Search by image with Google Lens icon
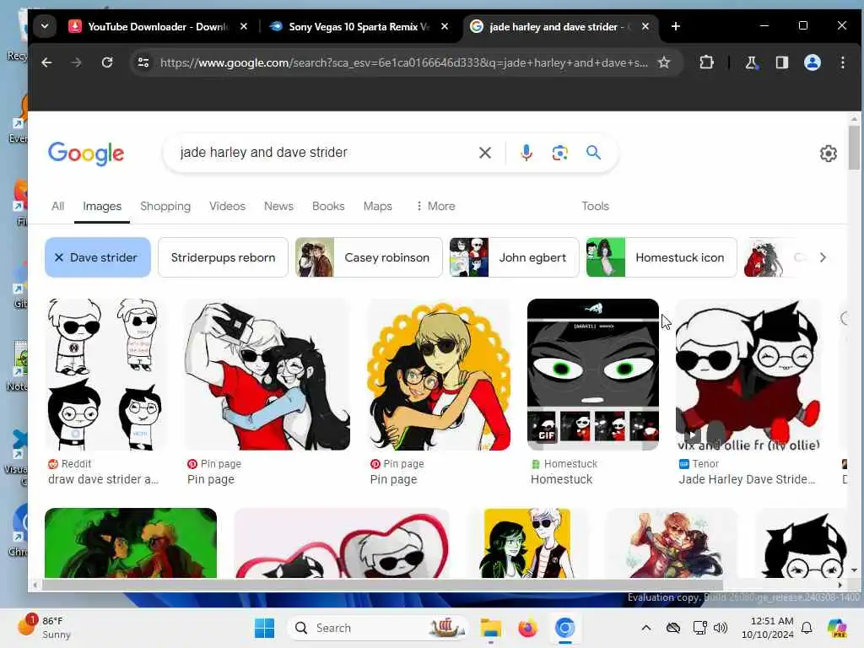 560,153
